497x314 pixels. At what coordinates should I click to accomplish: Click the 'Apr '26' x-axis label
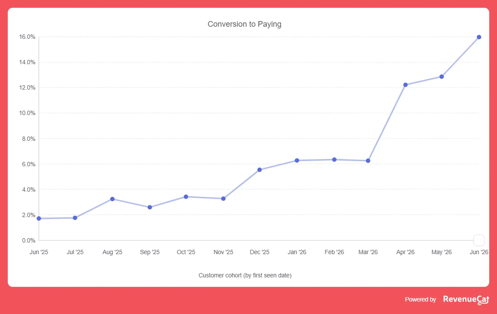coord(406,252)
